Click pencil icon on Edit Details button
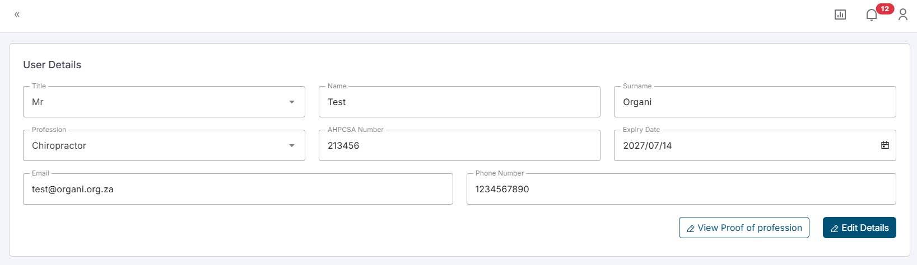 pyautogui.click(x=835, y=229)
